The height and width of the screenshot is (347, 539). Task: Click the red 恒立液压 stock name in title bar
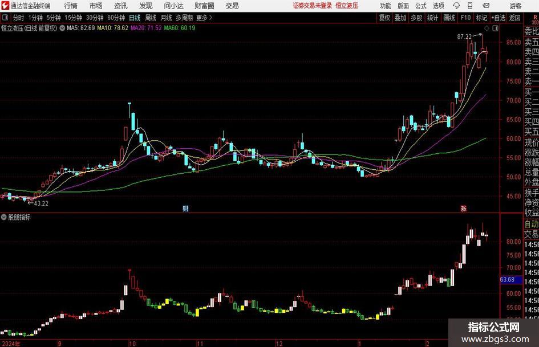pyautogui.click(x=347, y=6)
